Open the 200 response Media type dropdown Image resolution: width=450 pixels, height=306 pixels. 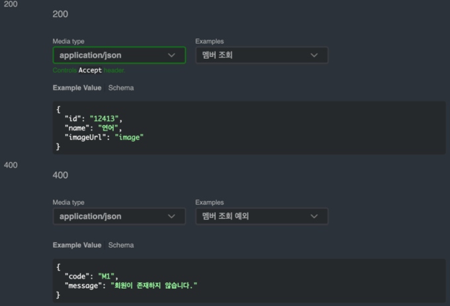(x=119, y=55)
